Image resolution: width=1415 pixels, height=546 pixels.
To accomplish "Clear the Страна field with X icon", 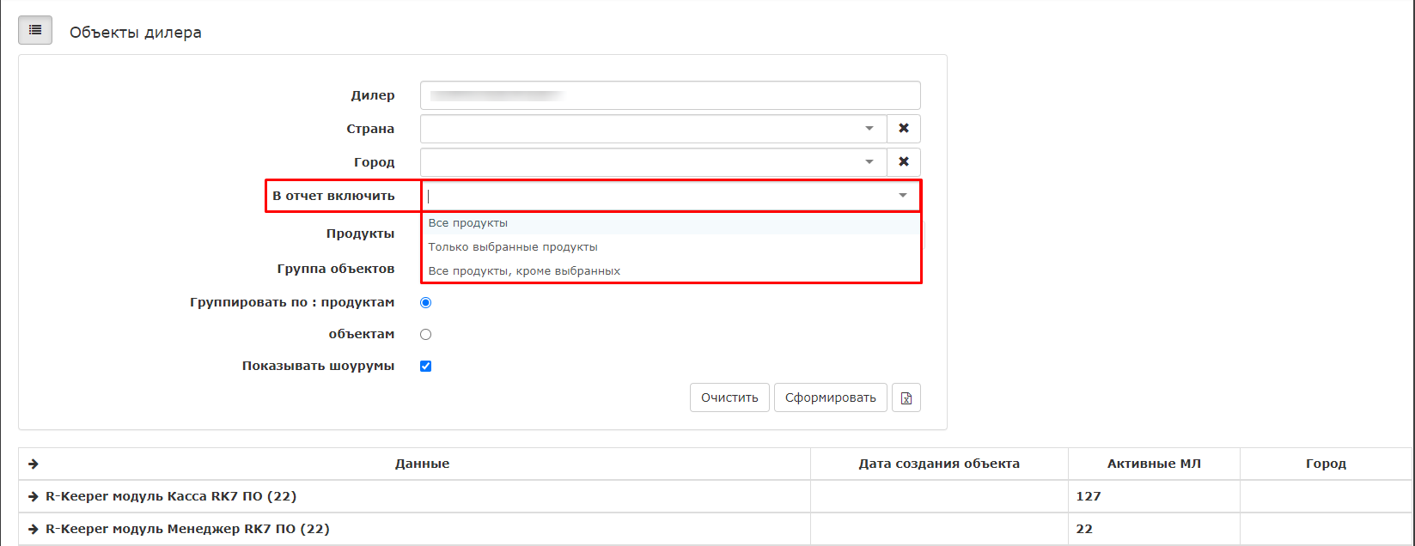I will tap(903, 129).
